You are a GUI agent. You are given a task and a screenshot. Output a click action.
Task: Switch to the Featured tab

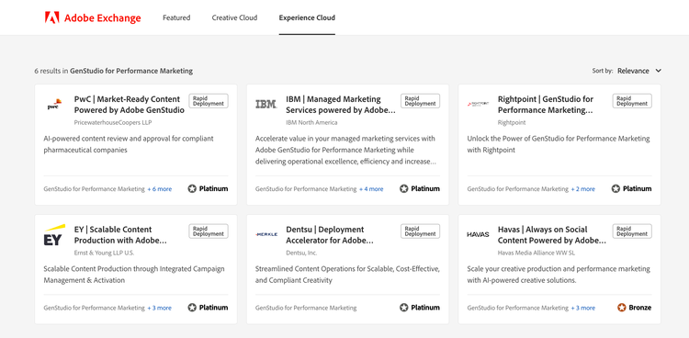pos(176,17)
